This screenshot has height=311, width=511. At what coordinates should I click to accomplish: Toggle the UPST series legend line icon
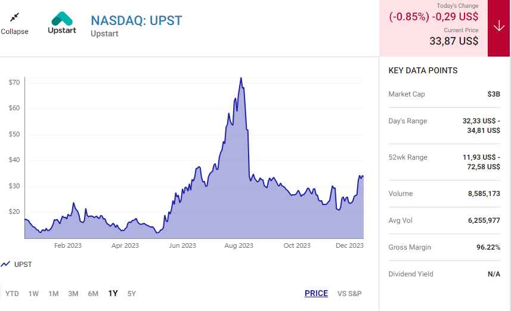6,264
